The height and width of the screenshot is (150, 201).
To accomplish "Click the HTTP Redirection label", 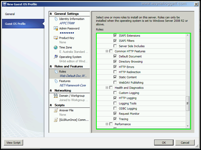I will (x=130, y=72).
